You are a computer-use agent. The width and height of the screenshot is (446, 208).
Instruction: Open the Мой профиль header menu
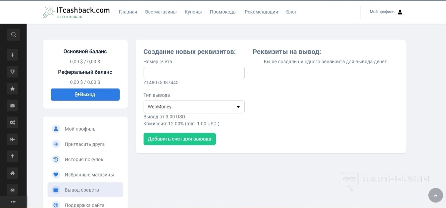(386, 12)
